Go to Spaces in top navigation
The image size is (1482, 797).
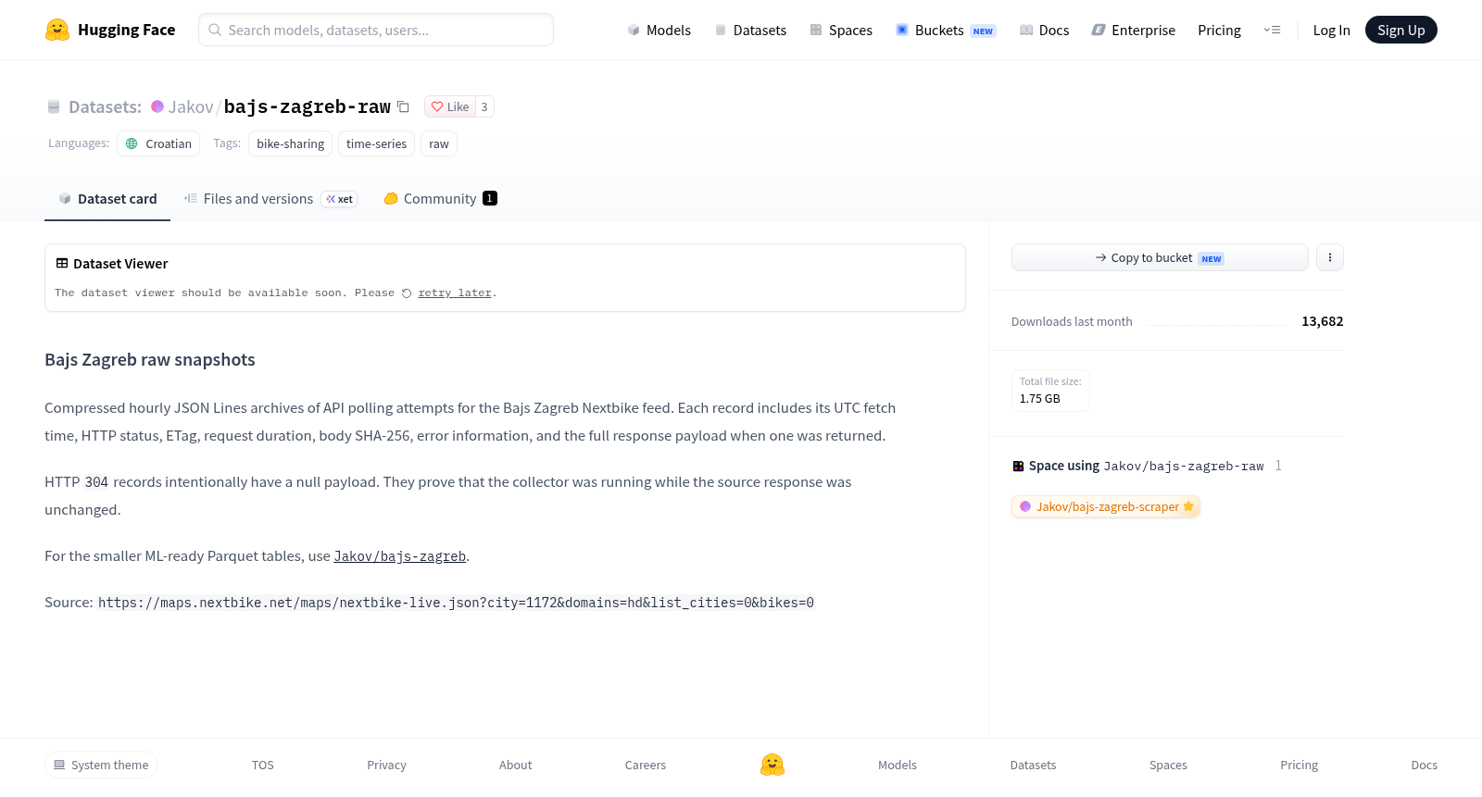tap(841, 30)
